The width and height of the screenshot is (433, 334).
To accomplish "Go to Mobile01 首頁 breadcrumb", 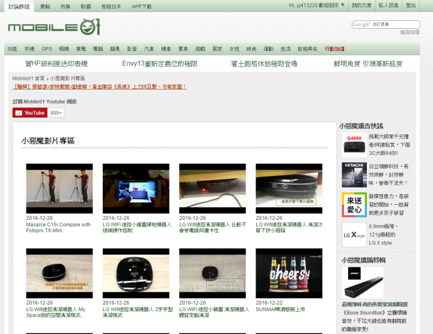I will pyautogui.click(x=28, y=78).
